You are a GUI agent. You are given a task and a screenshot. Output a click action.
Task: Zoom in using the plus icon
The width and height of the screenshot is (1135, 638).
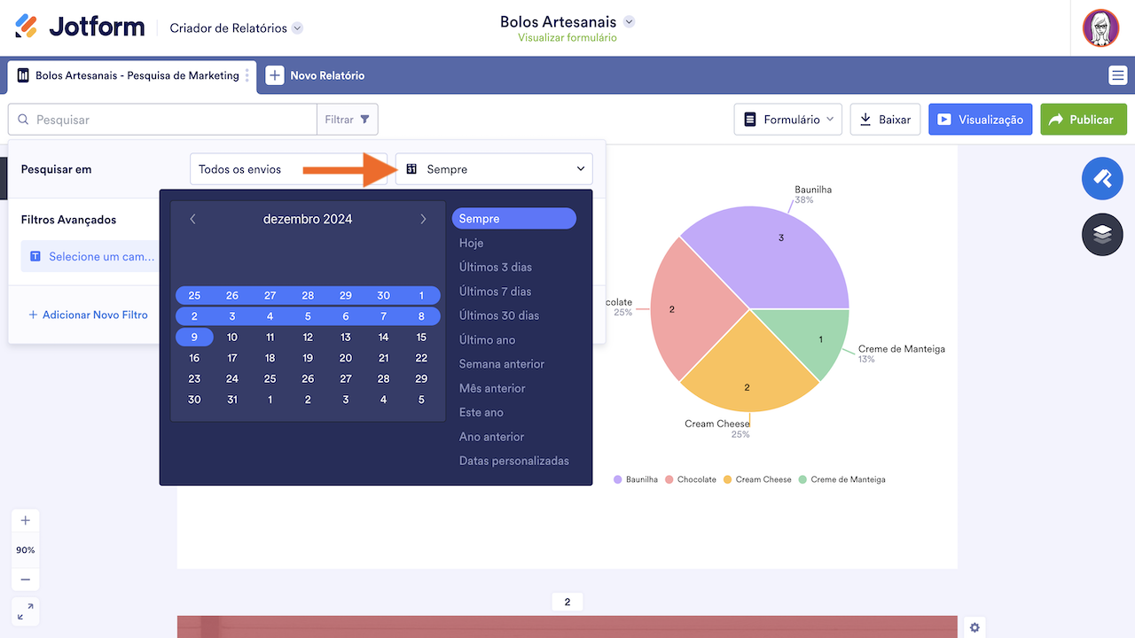[x=25, y=520]
